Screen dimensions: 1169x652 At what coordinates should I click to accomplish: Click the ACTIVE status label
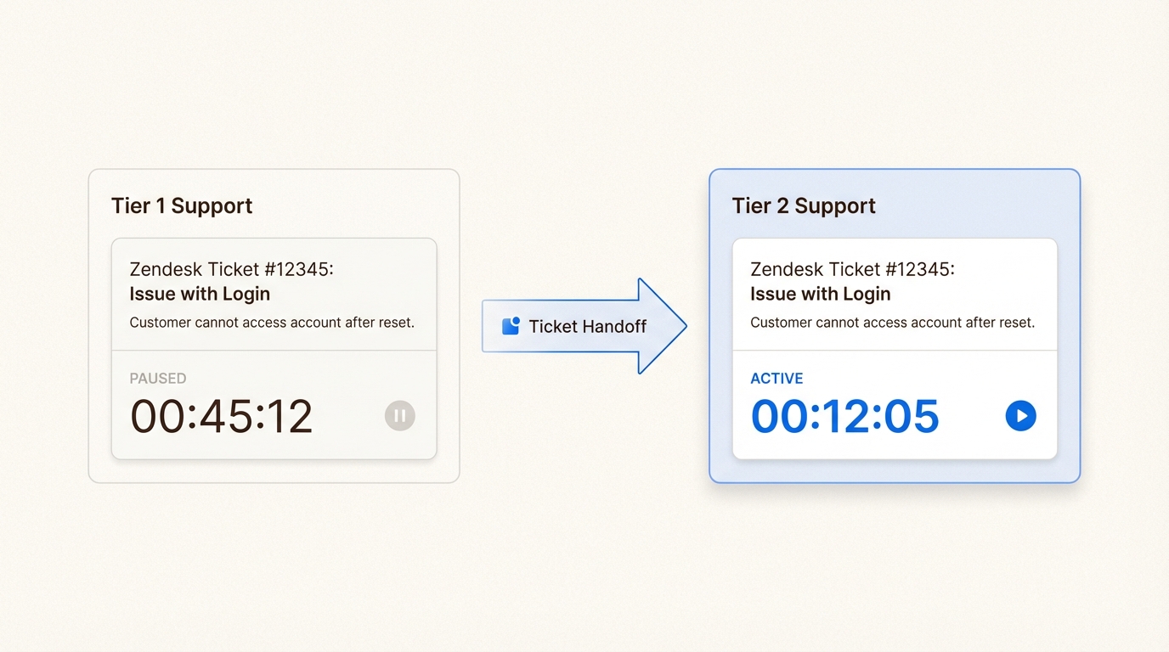[777, 379]
